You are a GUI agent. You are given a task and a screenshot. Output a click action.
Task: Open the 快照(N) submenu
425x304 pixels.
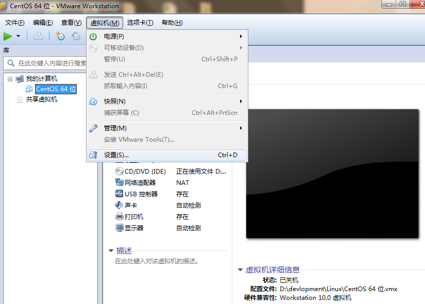coord(167,102)
